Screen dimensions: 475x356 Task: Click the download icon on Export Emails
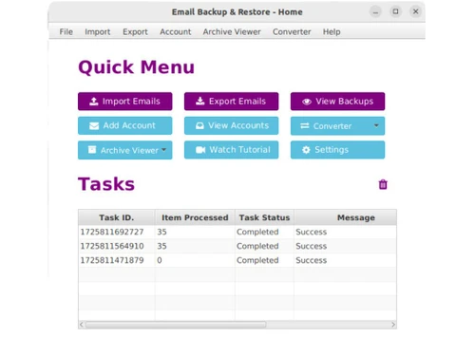pos(200,101)
